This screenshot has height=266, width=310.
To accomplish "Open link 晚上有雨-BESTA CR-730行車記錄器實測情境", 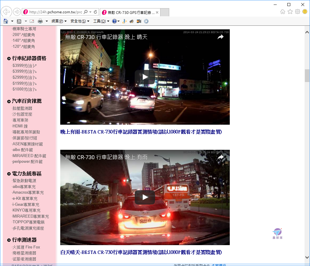I will point(141,132).
